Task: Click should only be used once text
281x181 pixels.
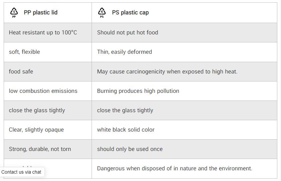Action: [x=130, y=149]
